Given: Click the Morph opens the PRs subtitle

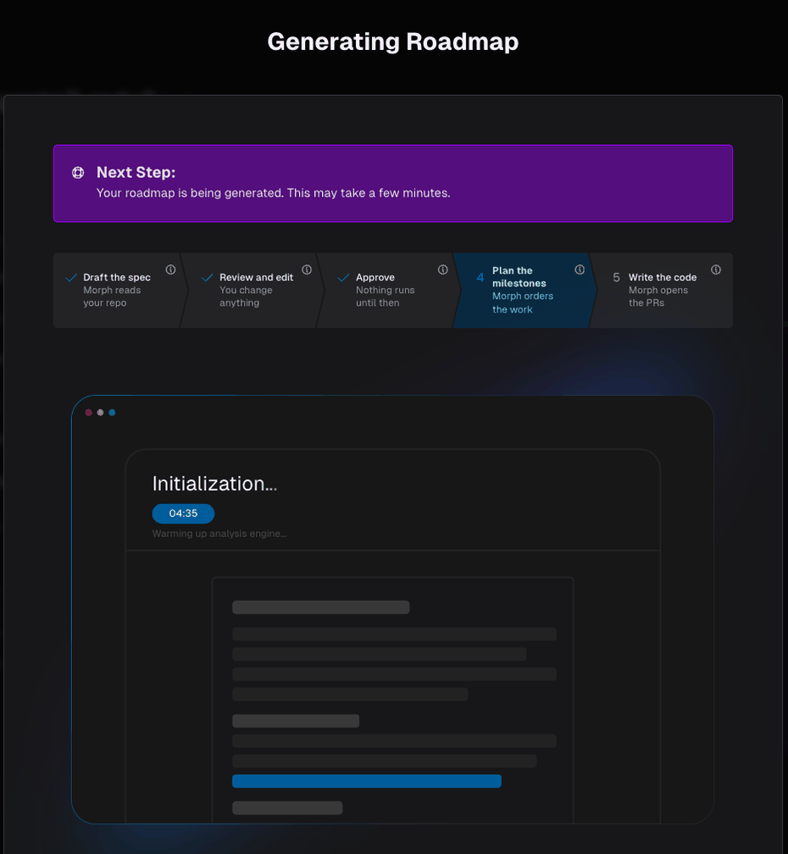Looking at the screenshot, I should pos(658,297).
